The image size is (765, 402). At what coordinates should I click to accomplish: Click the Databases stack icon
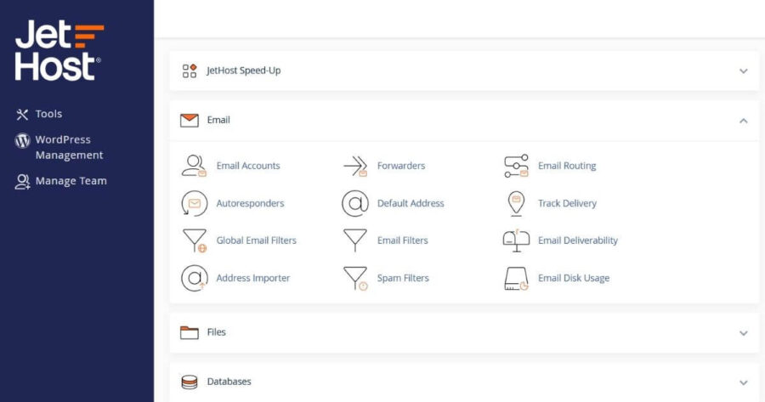pos(190,382)
